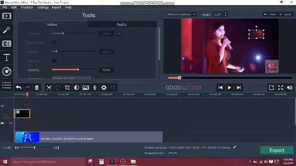
Task: Open the Playback menu
Action: click(x=27, y=7)
